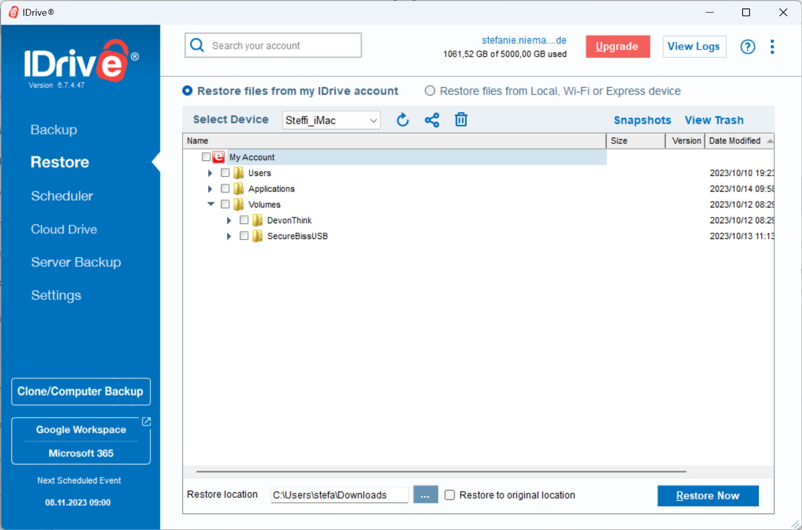This screenshot has height=530, width=802.
Task: Click the Google Workspace external link icon
Action: click(x=147, y=422)
